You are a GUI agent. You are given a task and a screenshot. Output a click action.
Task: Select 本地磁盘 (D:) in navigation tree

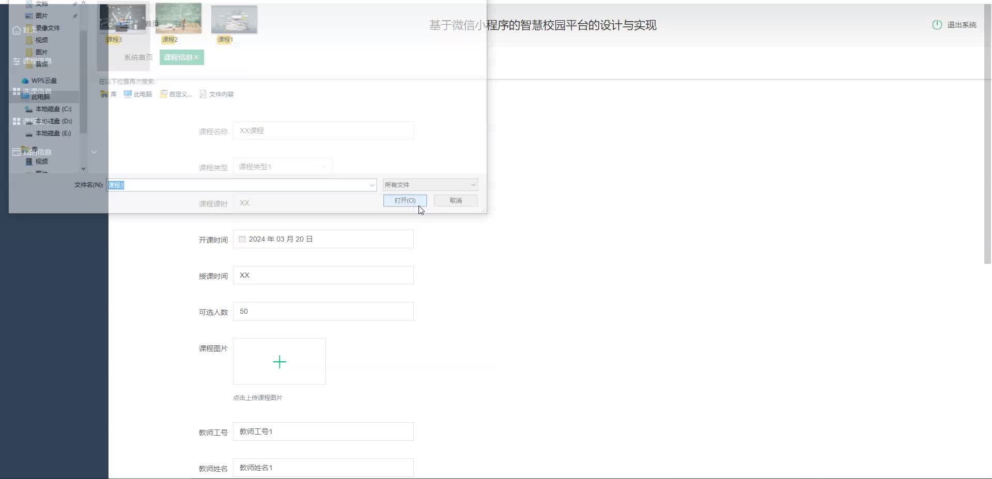click(53, 121)
